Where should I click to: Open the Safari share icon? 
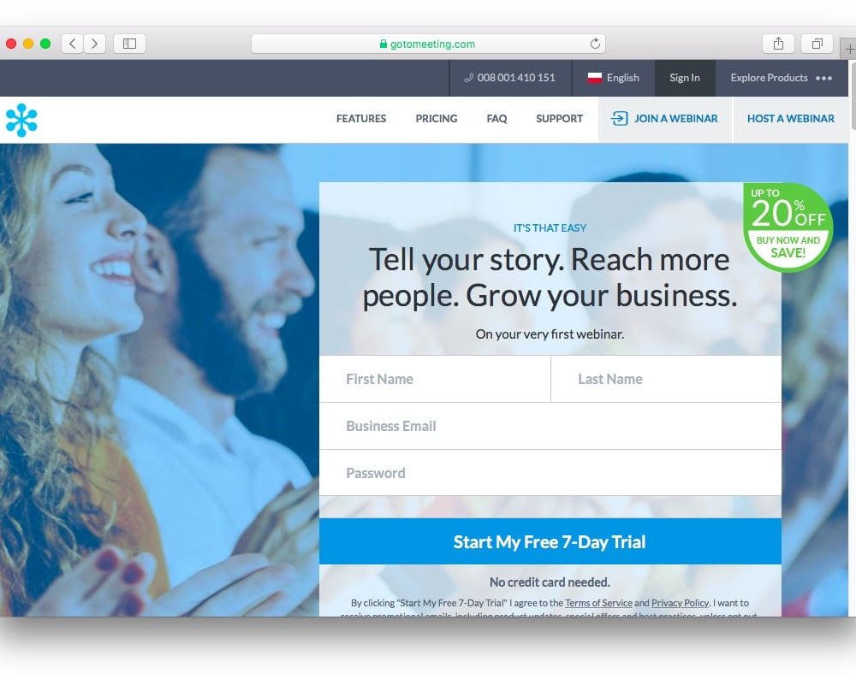coord(778,44)
